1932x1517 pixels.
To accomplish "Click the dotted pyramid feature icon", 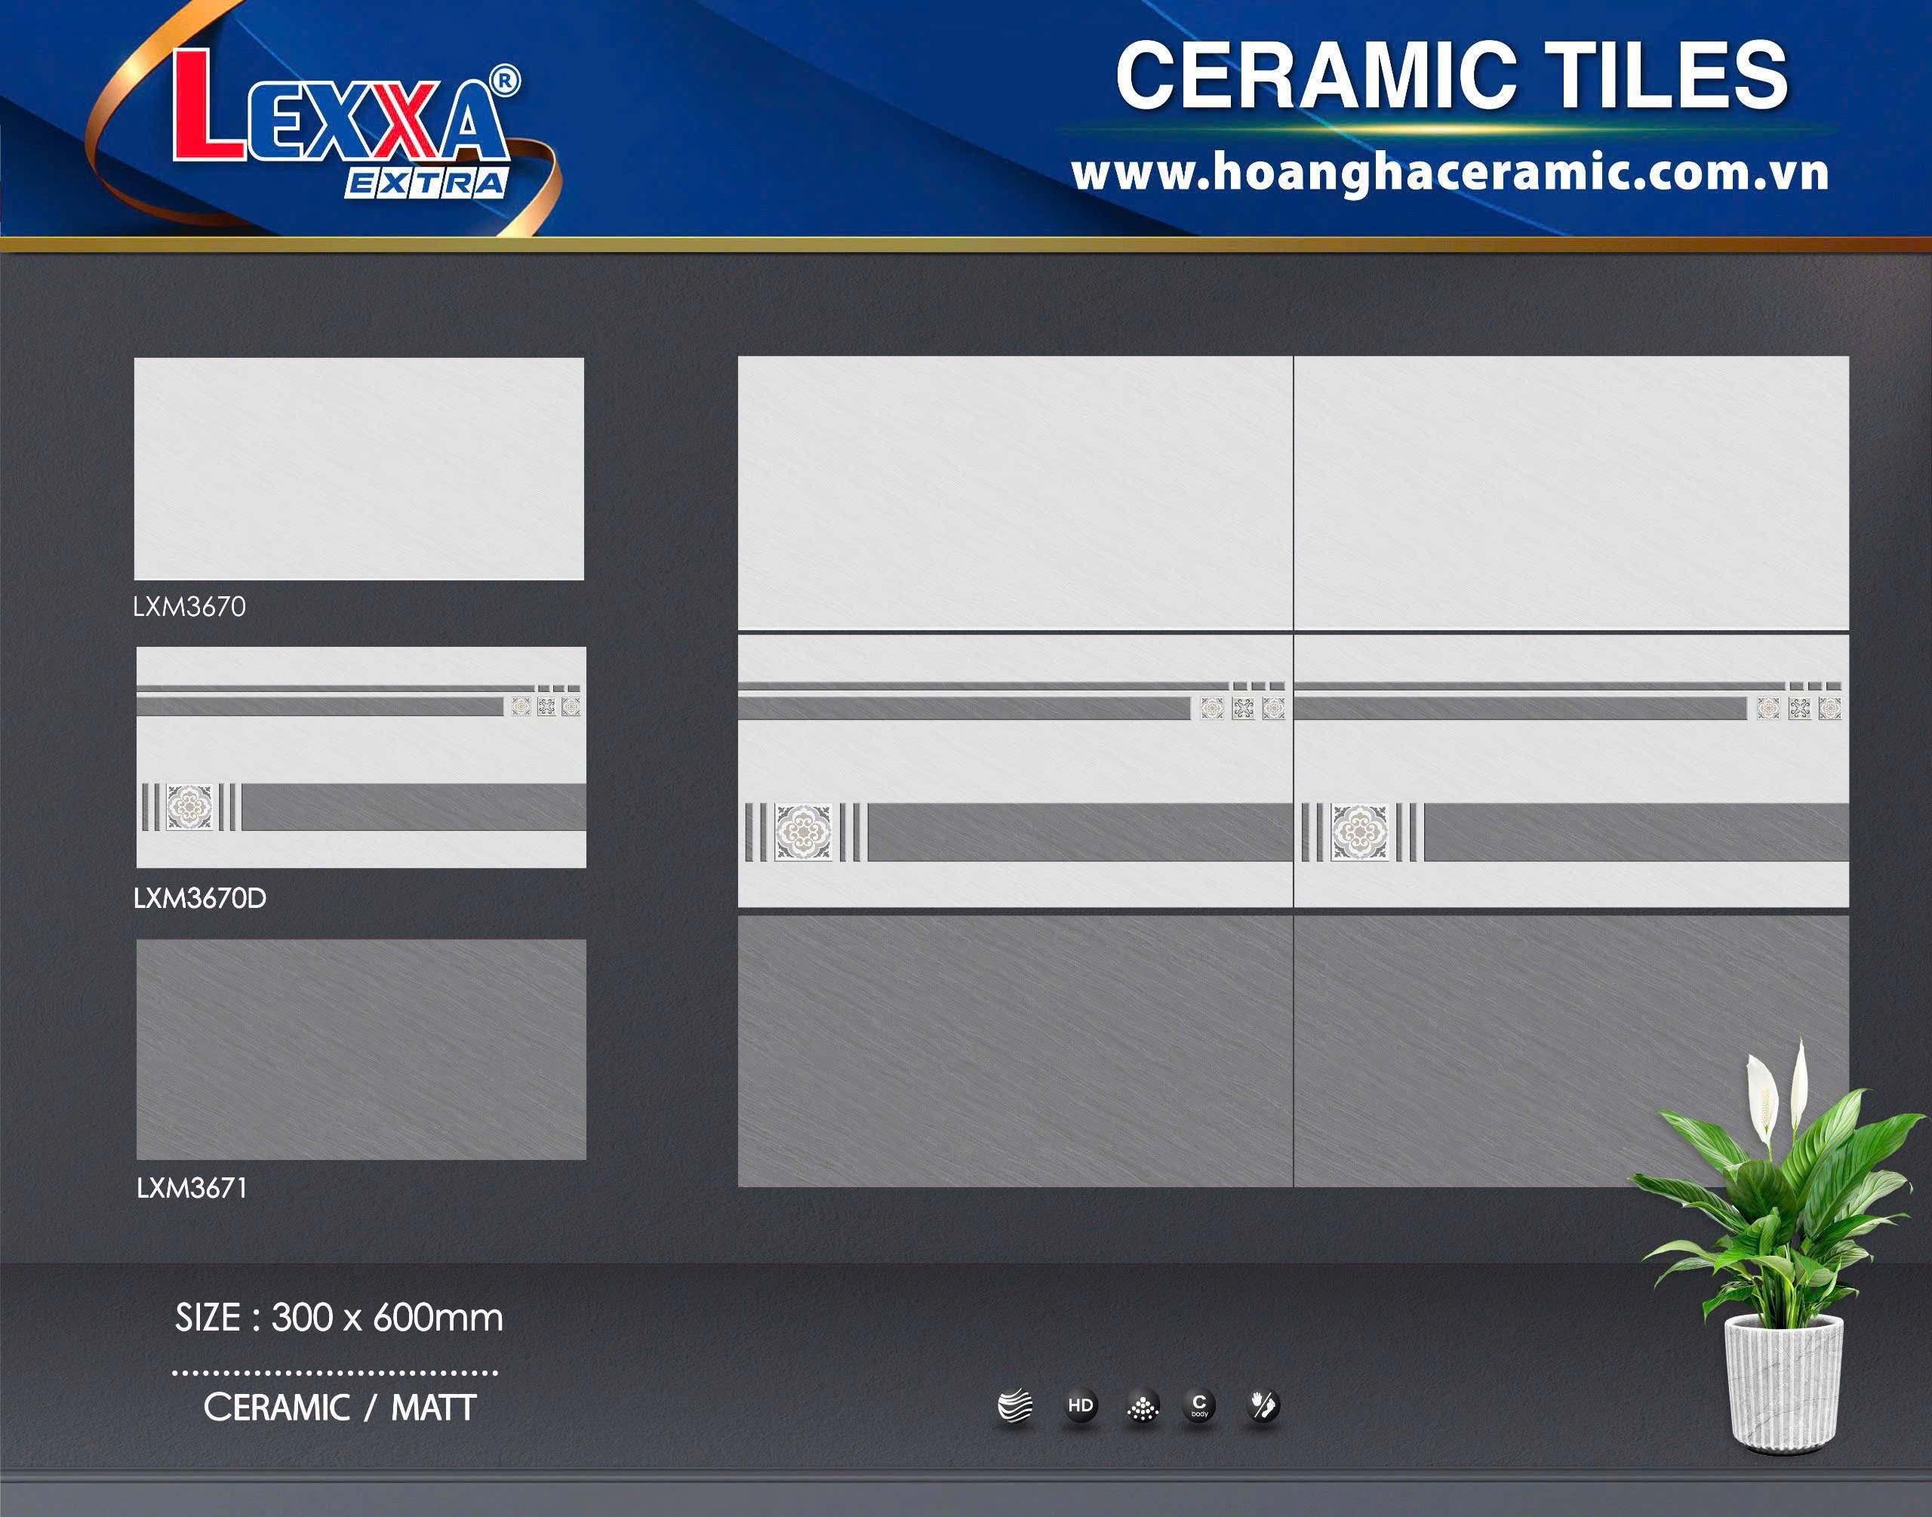I will tap(1143, 1406).
